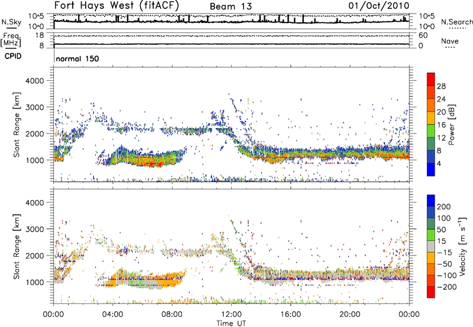
Task: Click the "20:00" time axis label
Action: tap(350, 315)
